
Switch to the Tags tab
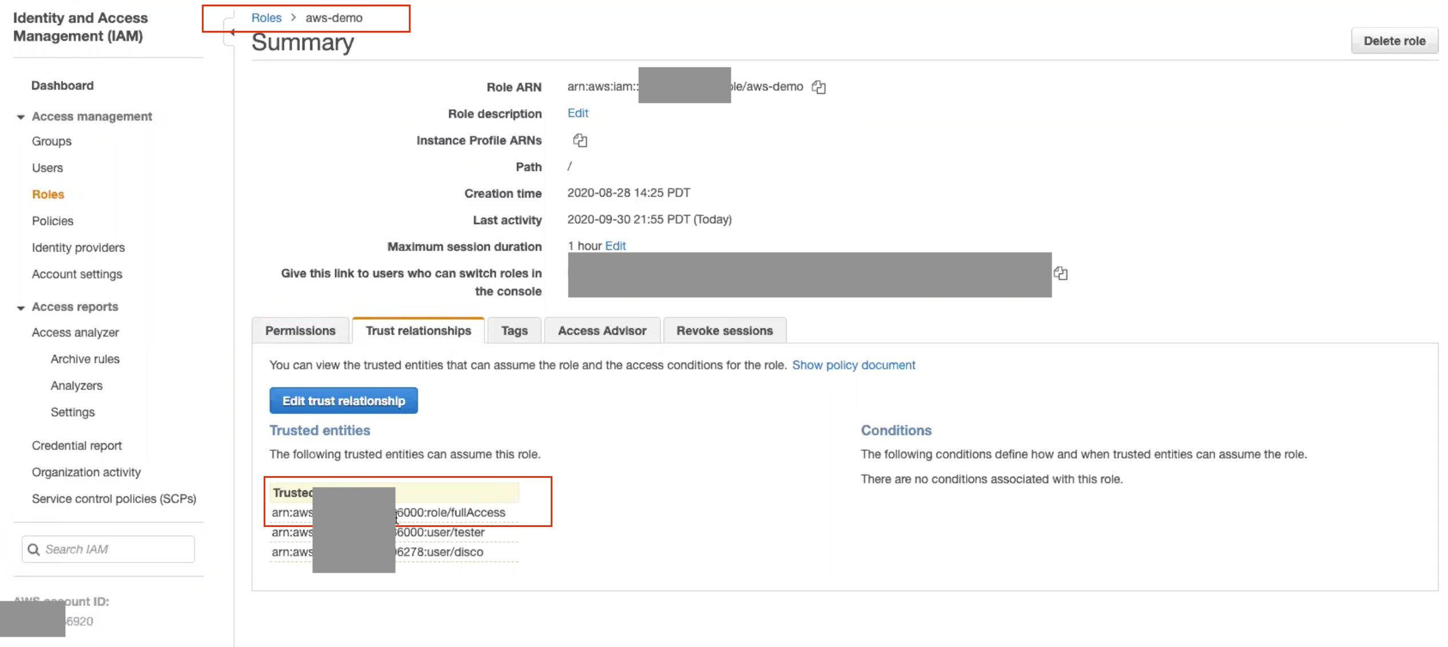(x=514, y=330)
